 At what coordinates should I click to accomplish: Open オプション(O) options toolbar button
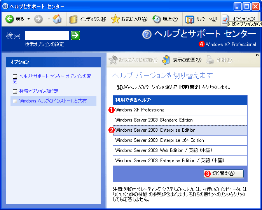(239, 19)
